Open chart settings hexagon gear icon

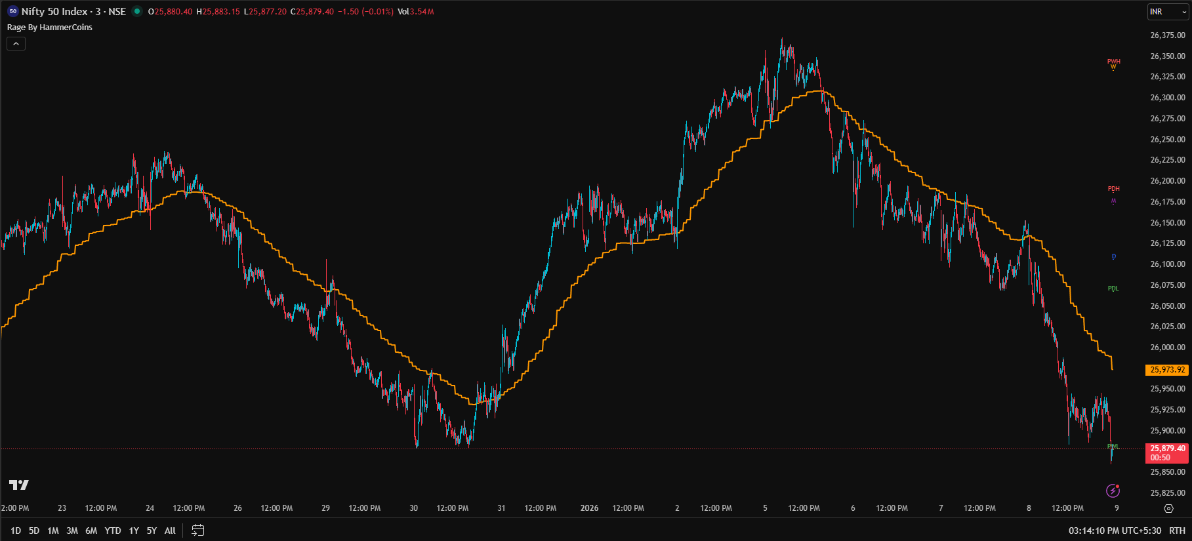pyautogui.click(x=1168, y=508)
